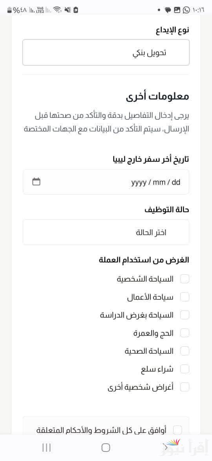Tap the muted sound status icon
This screenshot has width=212, height=461.
click(68, 10)
